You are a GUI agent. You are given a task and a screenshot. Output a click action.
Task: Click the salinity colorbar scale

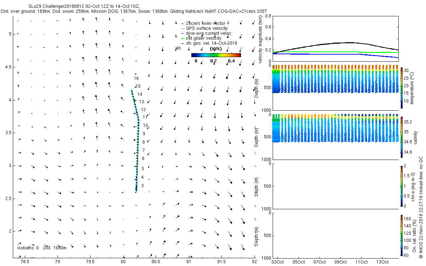pos(402,137)
